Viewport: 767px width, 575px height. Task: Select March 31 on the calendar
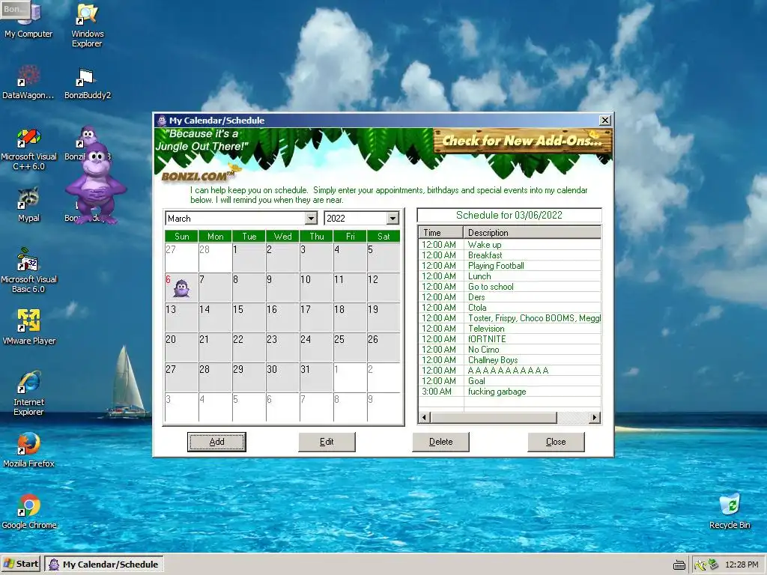pyautogui.click(x=316, y=377)
